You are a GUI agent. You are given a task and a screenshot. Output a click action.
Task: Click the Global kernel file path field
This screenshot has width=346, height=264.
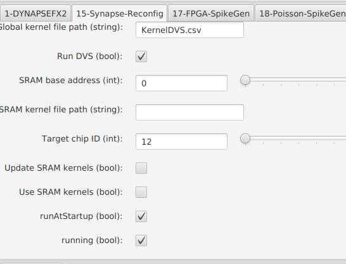(189, 30)
